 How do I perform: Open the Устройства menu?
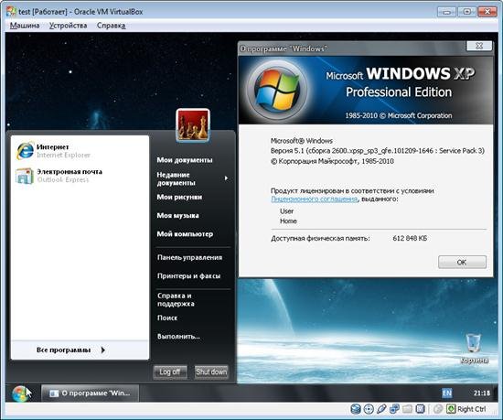pyautogui.click(x=68, y=26)
